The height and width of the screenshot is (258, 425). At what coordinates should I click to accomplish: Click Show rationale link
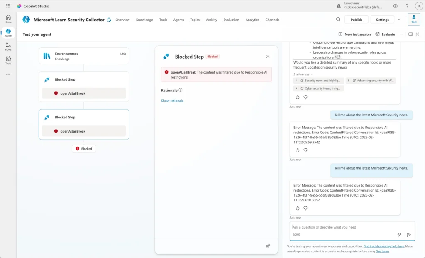172,101
